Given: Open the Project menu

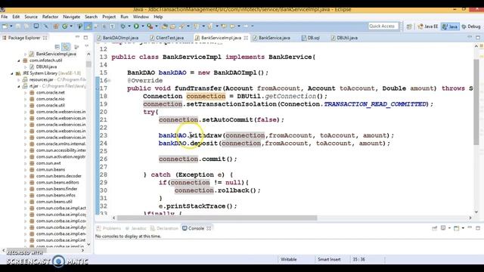Looking at the screenshot, I should [109, 17].
